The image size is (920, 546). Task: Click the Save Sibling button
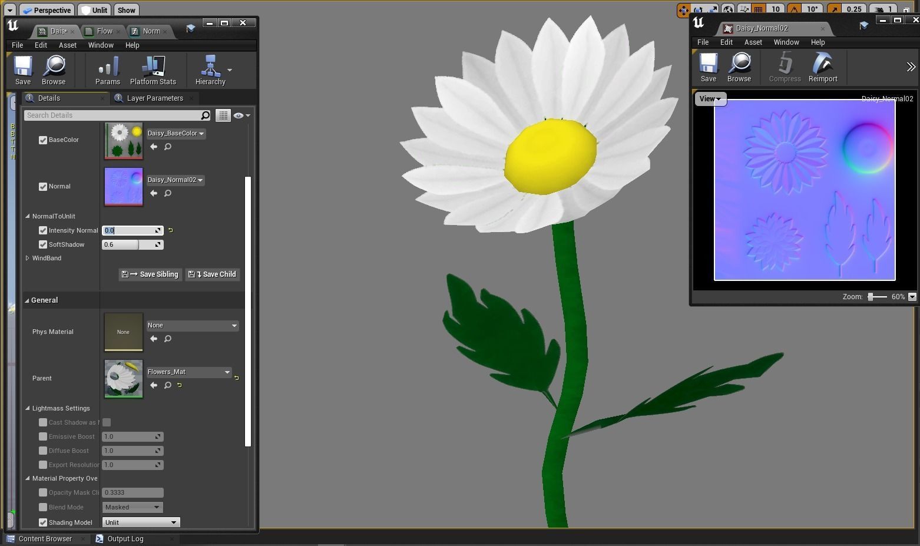click(x=150, y=274)
